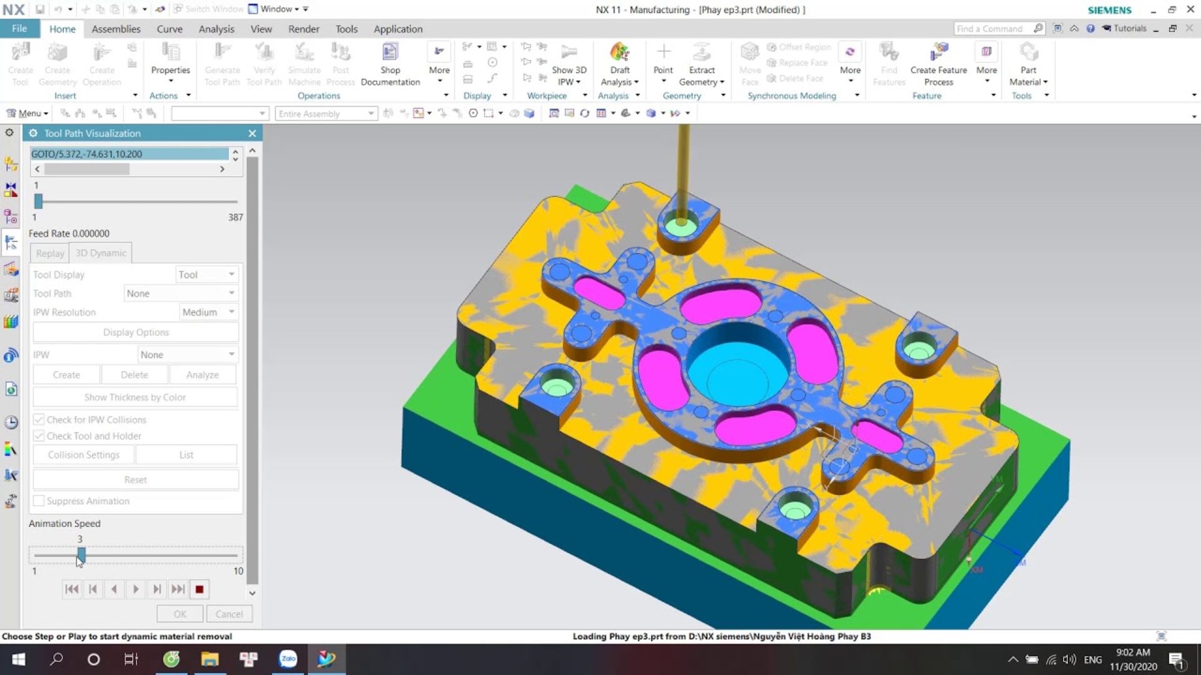The width and height of the screenshot is (1201, 675).
Task: Toggle Check for IPW Collisions checkbox
Action: click(39, 419)
